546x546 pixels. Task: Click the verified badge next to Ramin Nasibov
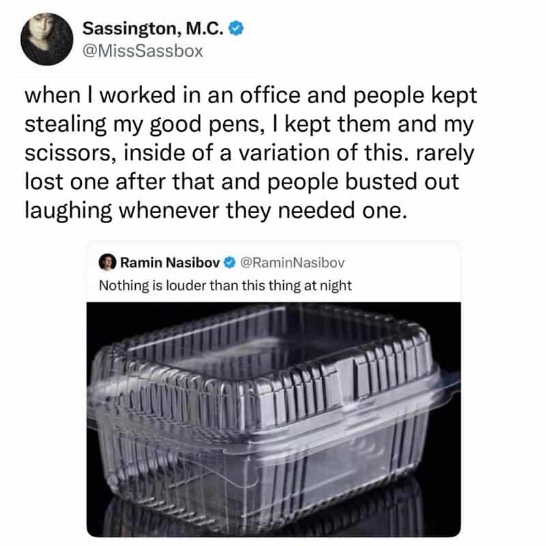click(229, 263)
